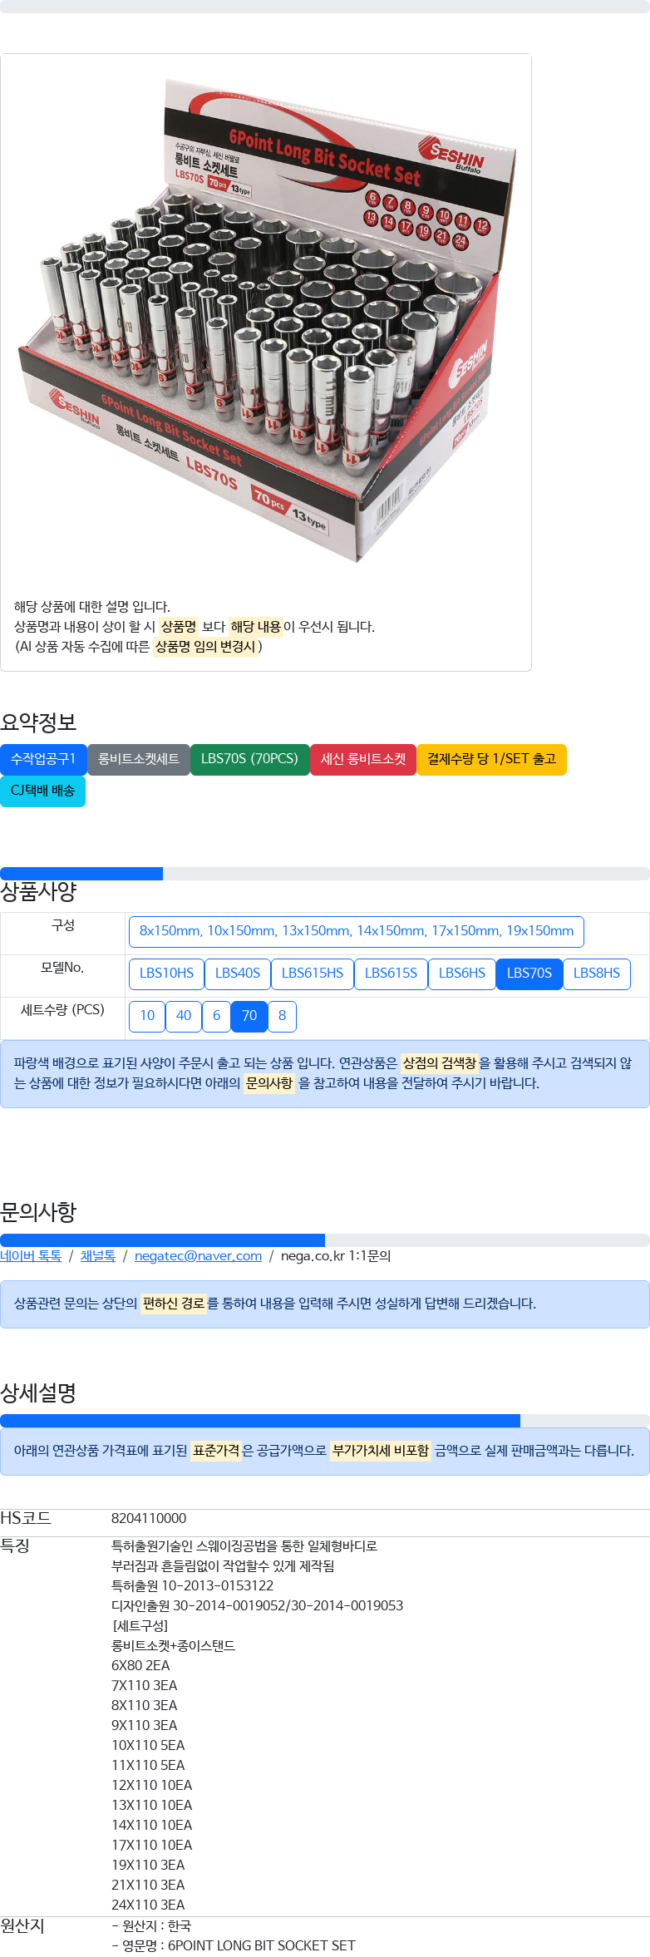Click the highlighted 상점의 검색창 text
Image resolution: width=650 pixels, height=1957 pixels.
pyautogui.click(x=440, y=1063)
